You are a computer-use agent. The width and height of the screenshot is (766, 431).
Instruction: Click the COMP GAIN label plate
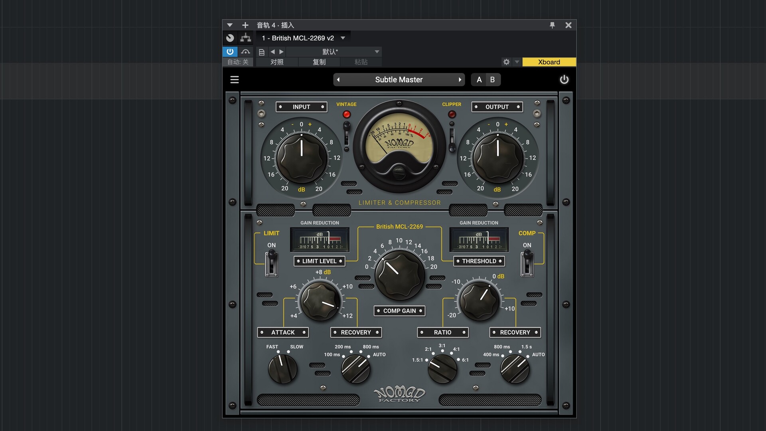(x=399, y=311)
